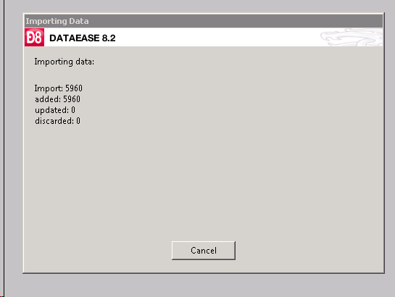Click the 5960 value beside Import
The image size is (395, 297).
[x=74, y=88]
